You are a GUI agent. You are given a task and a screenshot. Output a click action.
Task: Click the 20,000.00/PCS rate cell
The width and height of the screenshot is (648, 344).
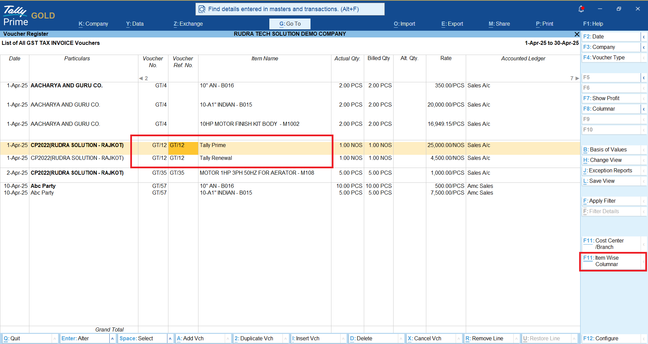446,105
